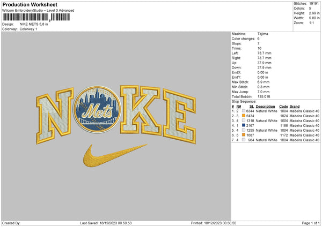Screen dimensions: 322x227
Task: Click the white swatch beside 984 stitches
Action: 244,140
